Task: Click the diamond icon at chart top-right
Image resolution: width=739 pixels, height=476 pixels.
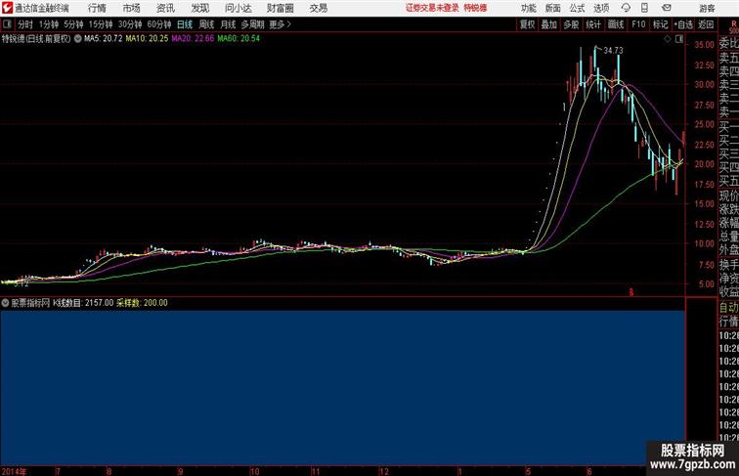Action: (x=668, y=39)
